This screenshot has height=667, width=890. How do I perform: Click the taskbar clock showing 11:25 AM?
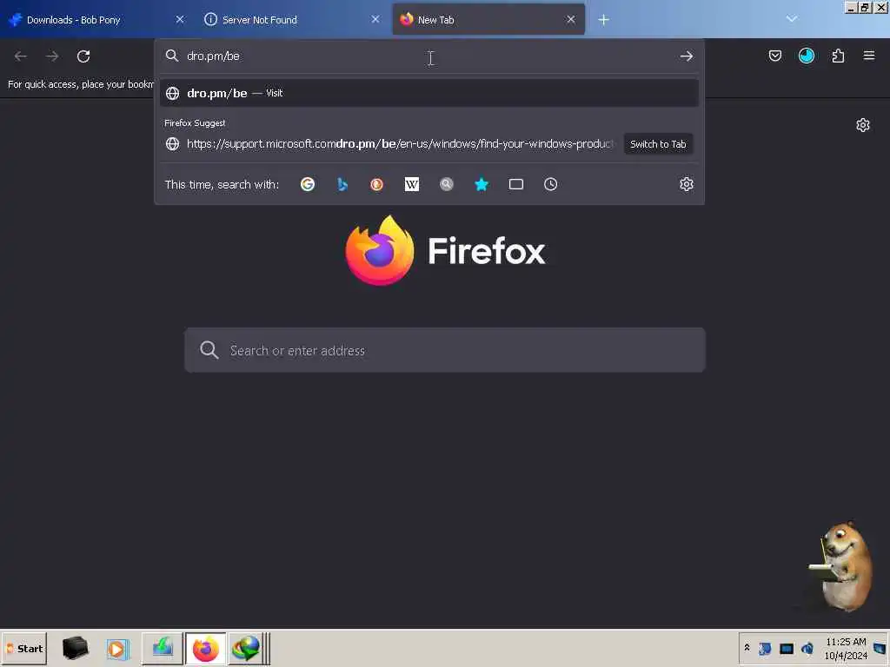click(846, 648)
